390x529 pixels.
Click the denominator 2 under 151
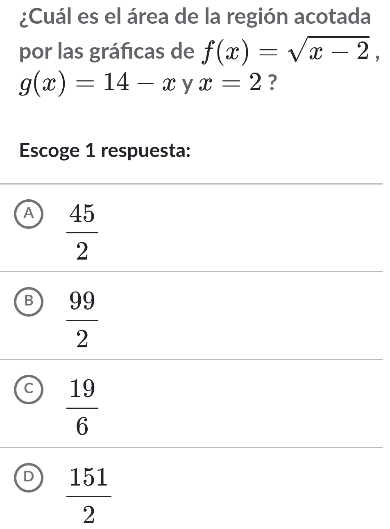click(x=88, y=515)
